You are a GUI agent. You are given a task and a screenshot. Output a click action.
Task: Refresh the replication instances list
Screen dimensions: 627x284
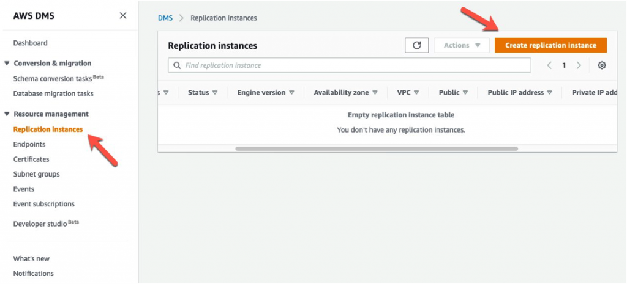click(x=416, y=45)
